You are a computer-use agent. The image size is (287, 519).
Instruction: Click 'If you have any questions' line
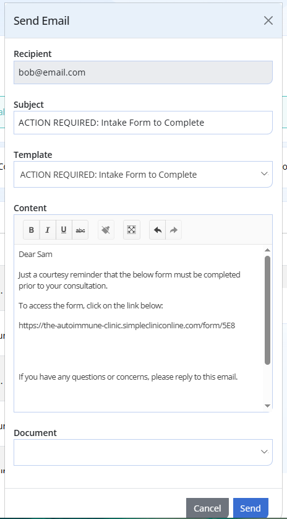[128, 377]
